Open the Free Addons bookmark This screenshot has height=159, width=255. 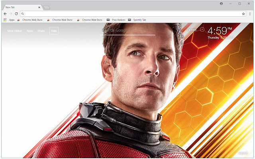(x=116, y=20)
